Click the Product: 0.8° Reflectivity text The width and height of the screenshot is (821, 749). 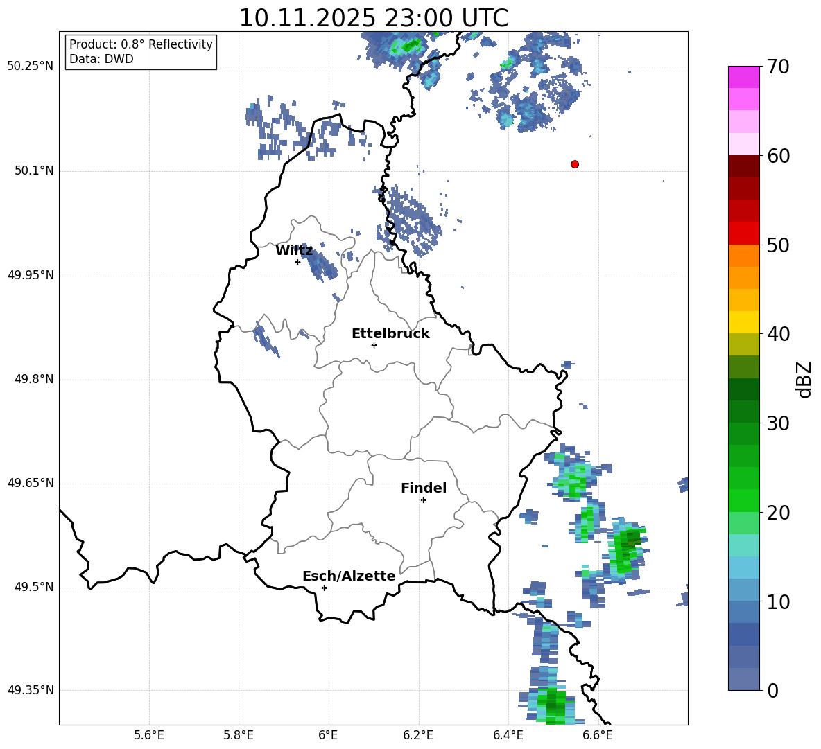[x=141, y=44]
